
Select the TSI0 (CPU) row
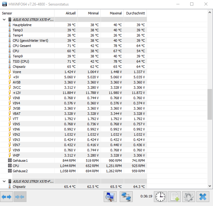tap(73, 61)
